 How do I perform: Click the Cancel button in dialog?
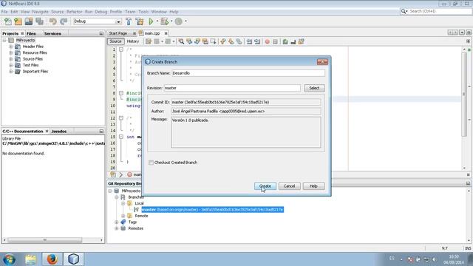pos(289,186)
